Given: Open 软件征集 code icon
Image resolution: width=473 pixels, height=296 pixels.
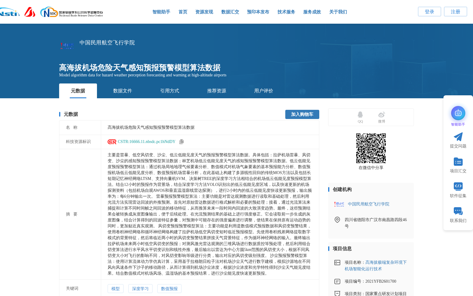Looking at the screenshot, I should [458, 186].
